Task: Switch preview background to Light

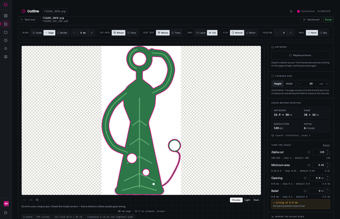Action: click(247, 200)
